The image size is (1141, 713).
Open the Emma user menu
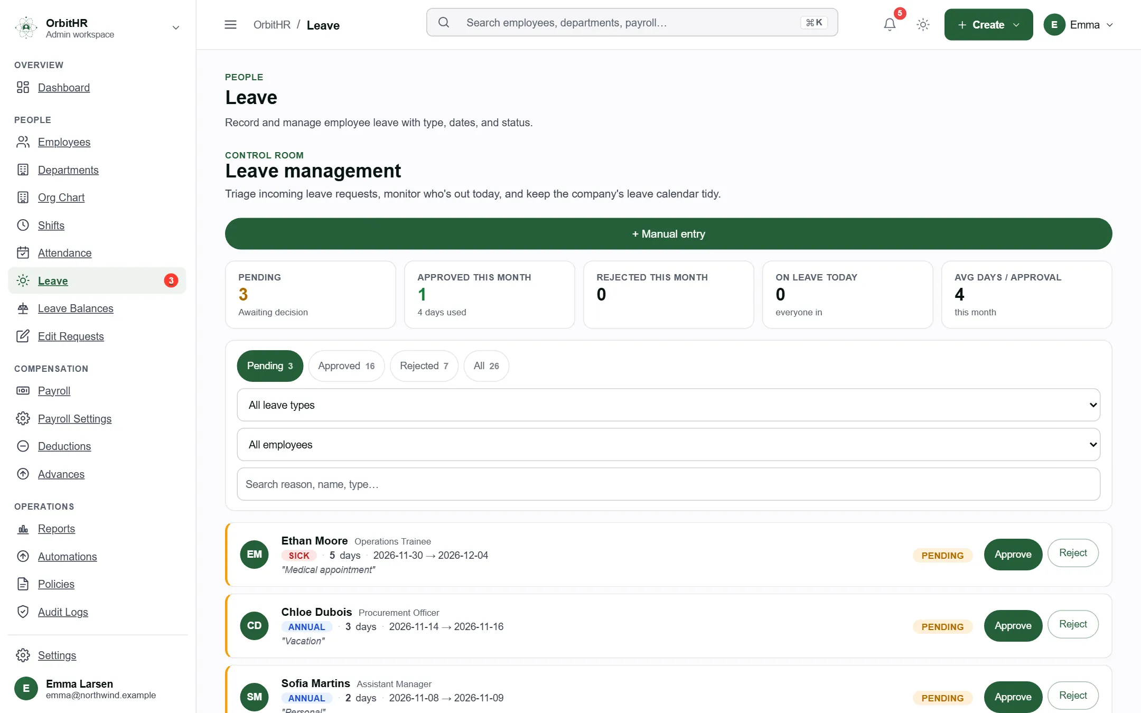(x=1079, y=24)
